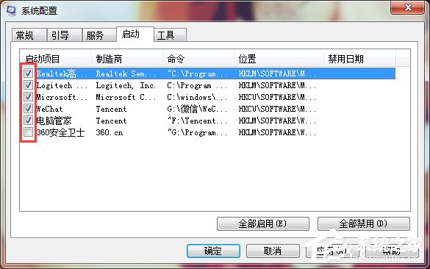Viewport: 430px width, 269px height.
Task: Select the Microsoft... item name
Action: pyautogui.click(x=62, y=97)
